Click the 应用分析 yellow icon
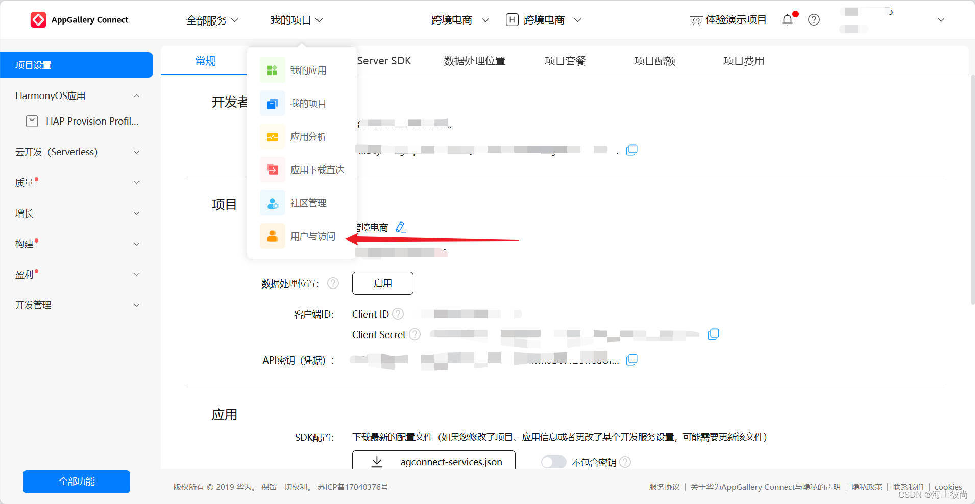This screenshot has height=504, width=975. [x=273, y=136]
